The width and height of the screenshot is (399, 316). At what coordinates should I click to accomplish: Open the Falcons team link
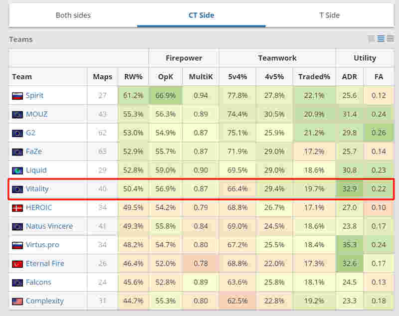pos(38,282)
